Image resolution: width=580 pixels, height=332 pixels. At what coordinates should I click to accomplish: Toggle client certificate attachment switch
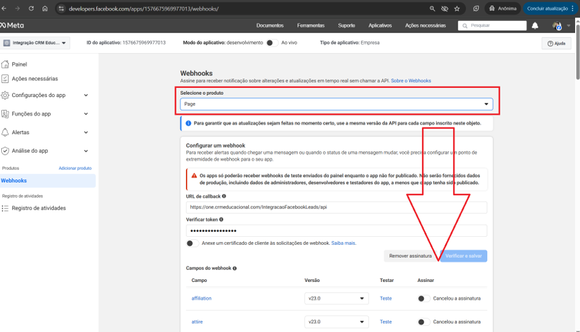coord(192,243)
